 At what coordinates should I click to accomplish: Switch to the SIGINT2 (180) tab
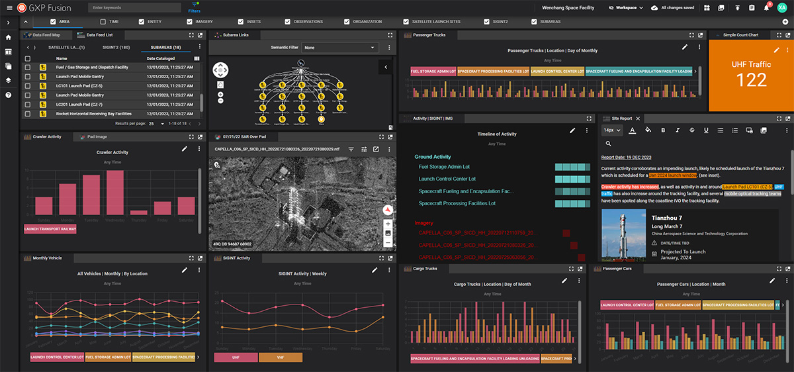[116, 48]
